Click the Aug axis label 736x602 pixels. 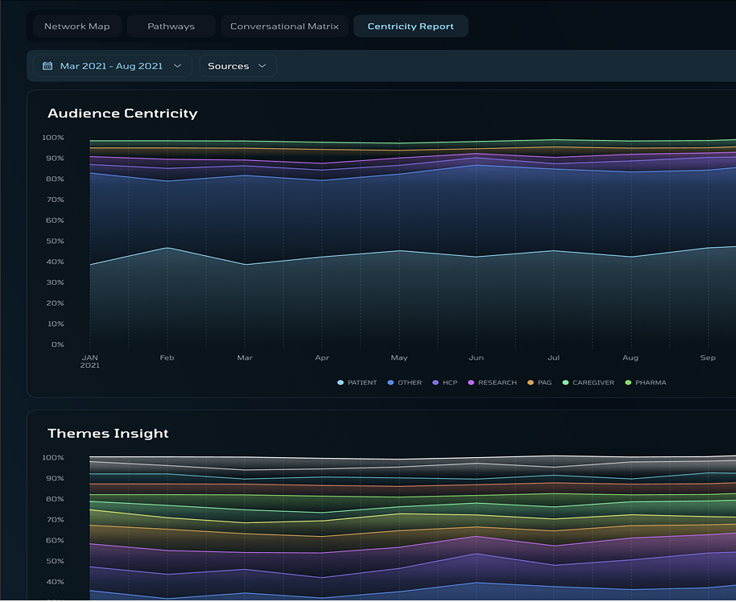(631, 358)
